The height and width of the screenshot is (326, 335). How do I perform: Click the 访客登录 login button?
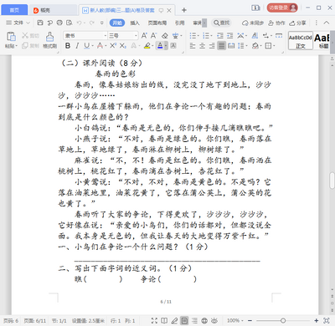[x=282, y=8]
